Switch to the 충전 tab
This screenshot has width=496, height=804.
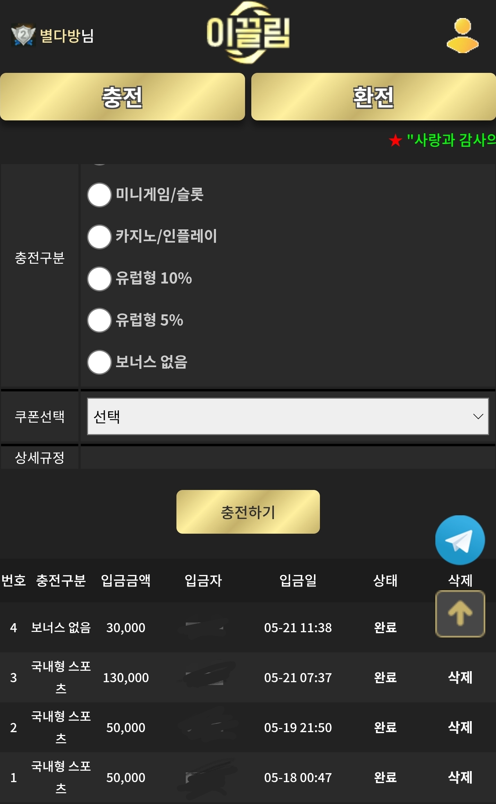click(122, 97)
